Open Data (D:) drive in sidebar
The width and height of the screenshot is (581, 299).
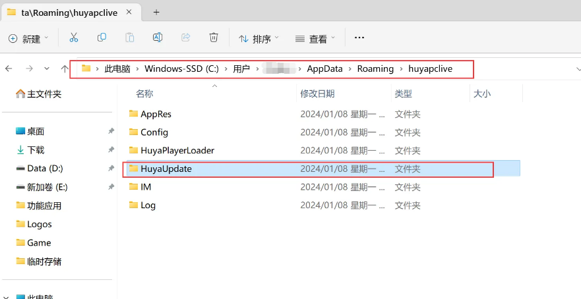coord(45,169)
